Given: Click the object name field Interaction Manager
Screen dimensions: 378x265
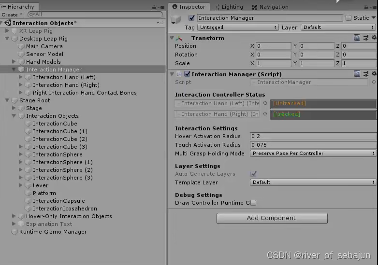Looking at the screenshot, I should tap(270, 18).
